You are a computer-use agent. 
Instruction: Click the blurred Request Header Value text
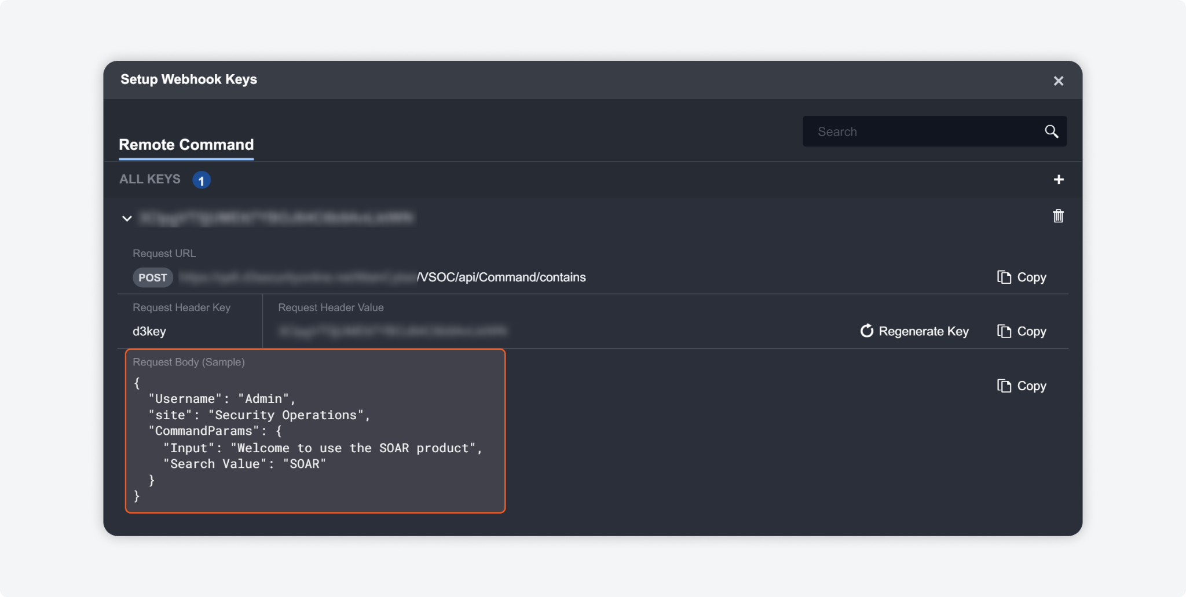(393, 331)
